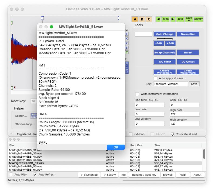
Task: Click the previous file arrow button
Action: (158, 19)
